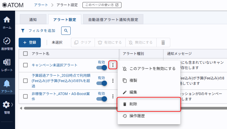Tick the select-all checkbox in table header
This screenshot has width=227, height=129.
coord(25,53)
